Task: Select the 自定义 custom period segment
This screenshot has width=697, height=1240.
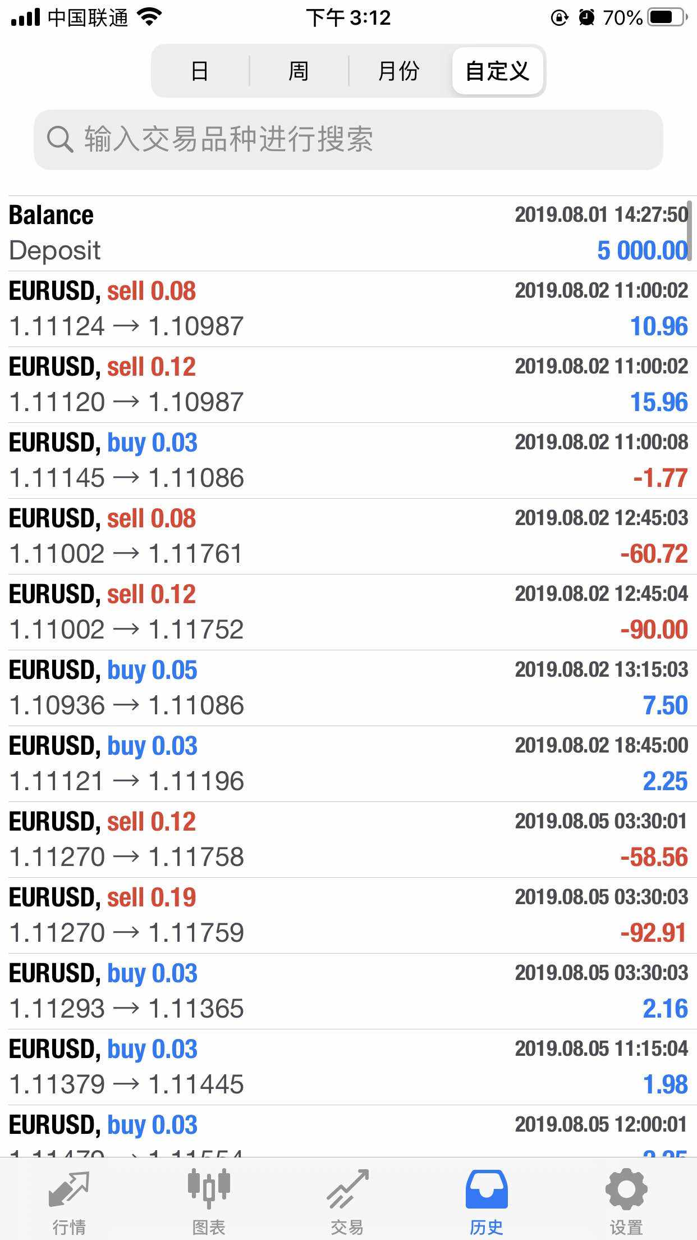Action: [x=497, y=71]
